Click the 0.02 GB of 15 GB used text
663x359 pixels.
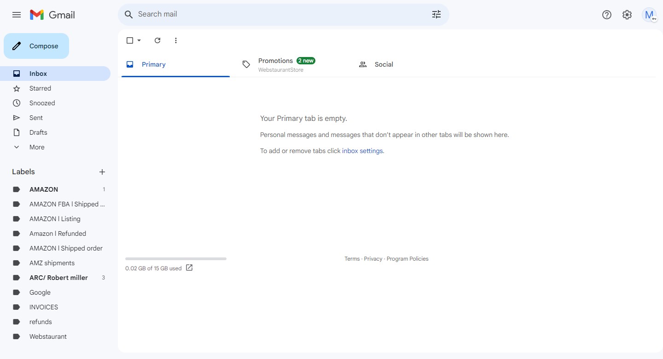coord(153,268)
